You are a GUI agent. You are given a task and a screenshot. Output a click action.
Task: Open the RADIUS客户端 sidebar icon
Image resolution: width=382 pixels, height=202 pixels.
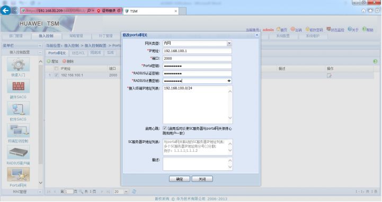click(18, 152)
